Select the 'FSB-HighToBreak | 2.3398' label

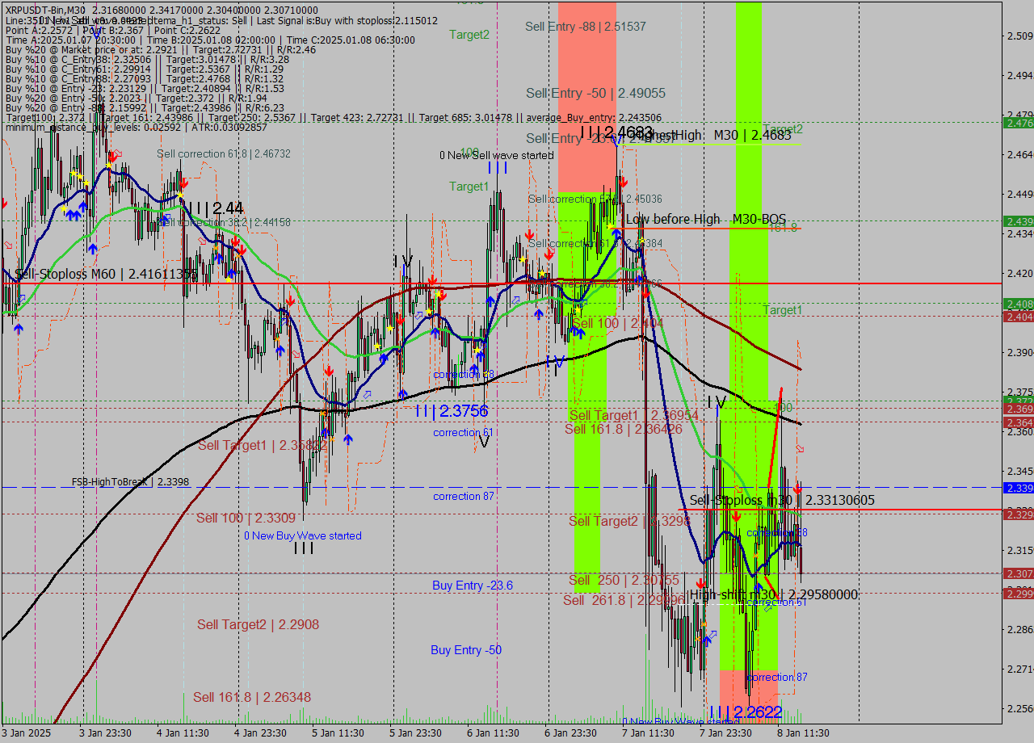[x=131, y=481]
